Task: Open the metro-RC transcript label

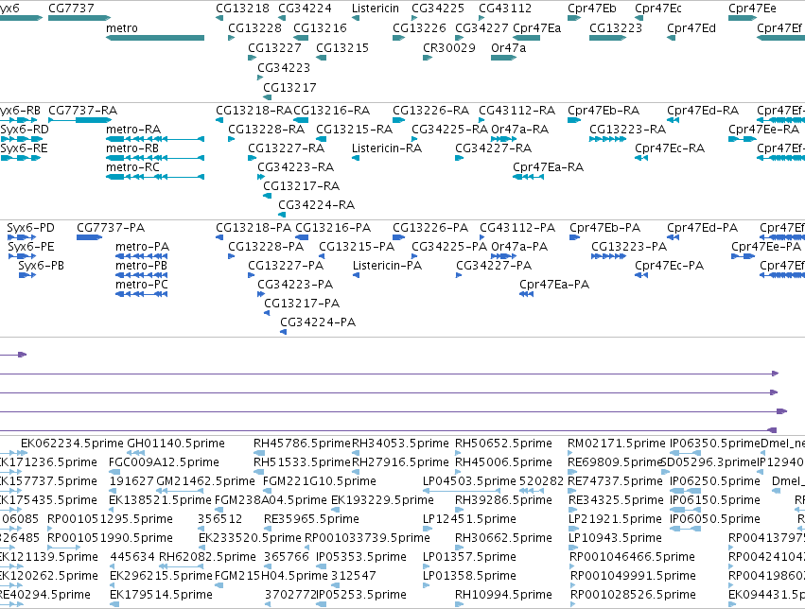Action: (132, 167)
